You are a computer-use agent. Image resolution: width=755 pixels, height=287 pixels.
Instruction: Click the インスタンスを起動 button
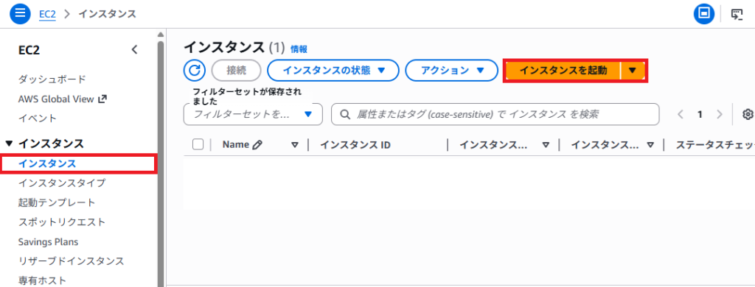563,71
